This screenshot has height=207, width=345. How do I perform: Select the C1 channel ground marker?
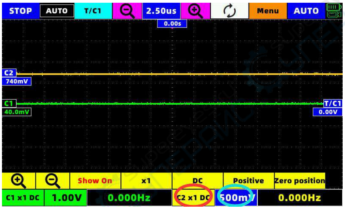tap(9, 103)
